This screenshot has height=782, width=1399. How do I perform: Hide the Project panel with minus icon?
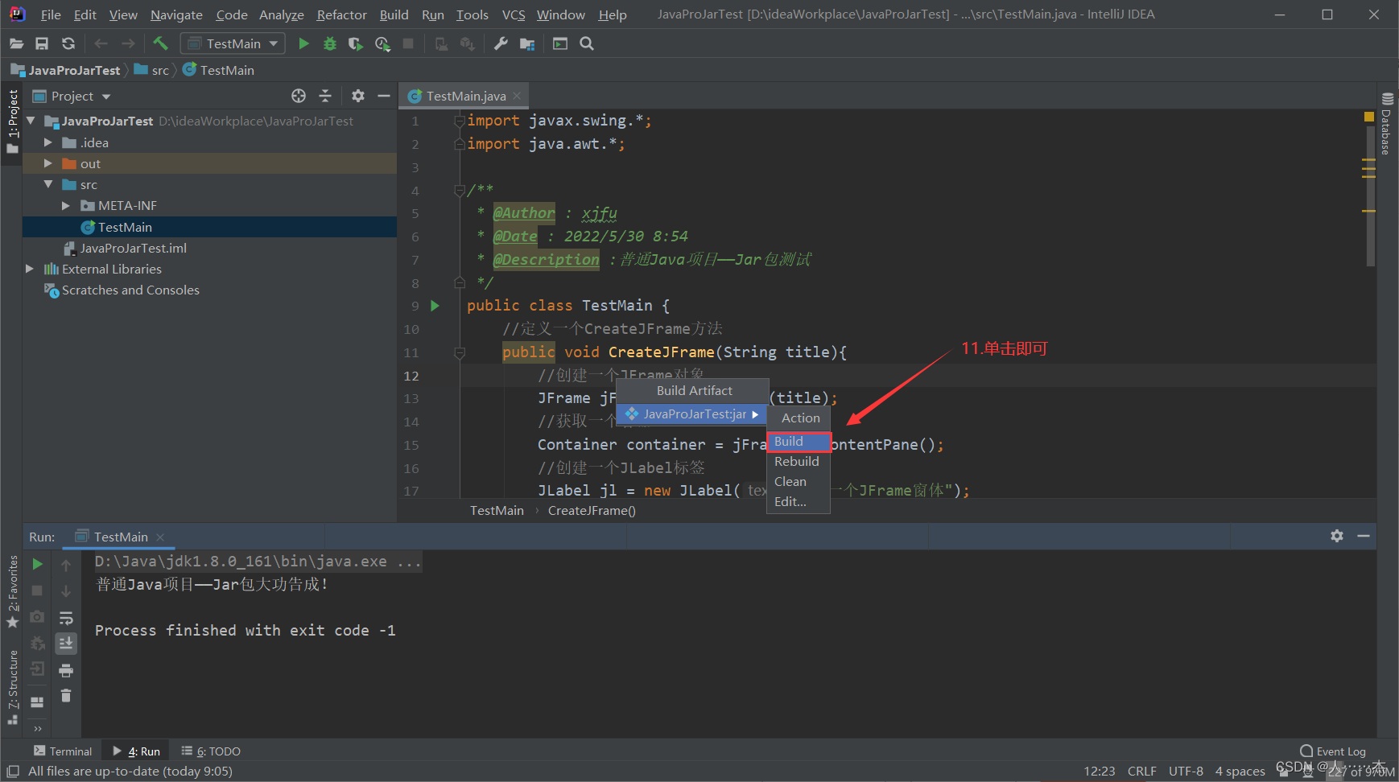384,96
